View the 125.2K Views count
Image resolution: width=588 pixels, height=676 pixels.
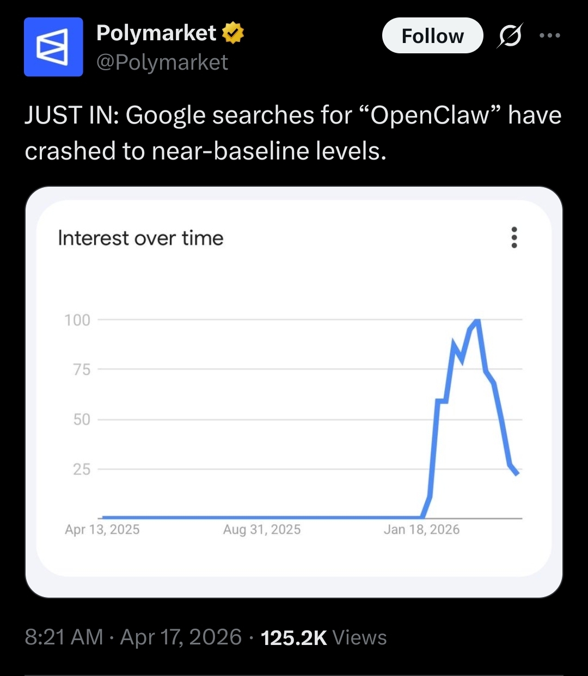pyautogui.click(x=324, y=637)
